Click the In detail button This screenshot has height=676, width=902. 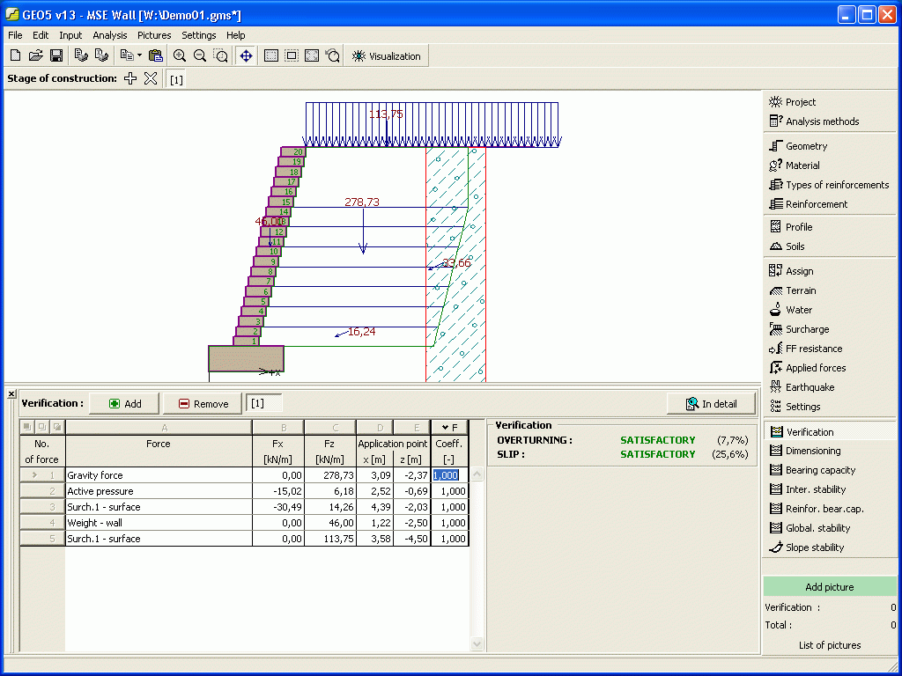(712, 403)
